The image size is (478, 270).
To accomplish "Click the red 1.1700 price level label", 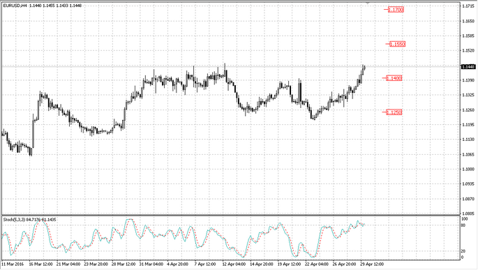I will 396,10.
